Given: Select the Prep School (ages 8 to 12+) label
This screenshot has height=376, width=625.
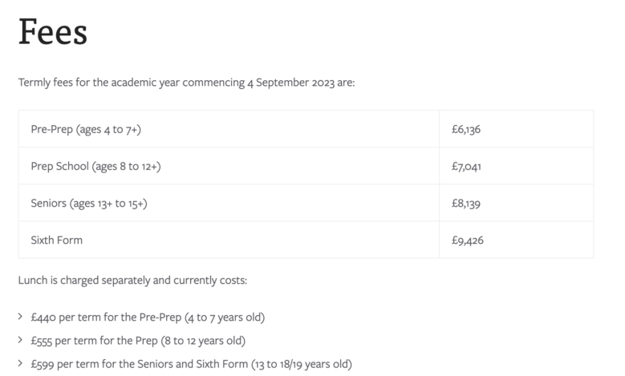Looking at the screenshot, I should (x=96, y=167).
